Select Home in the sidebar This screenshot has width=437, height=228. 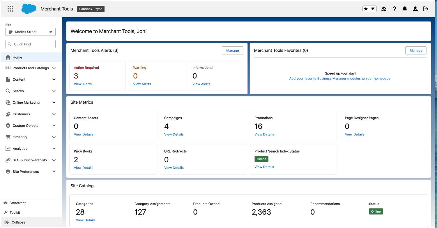(31, 57)
